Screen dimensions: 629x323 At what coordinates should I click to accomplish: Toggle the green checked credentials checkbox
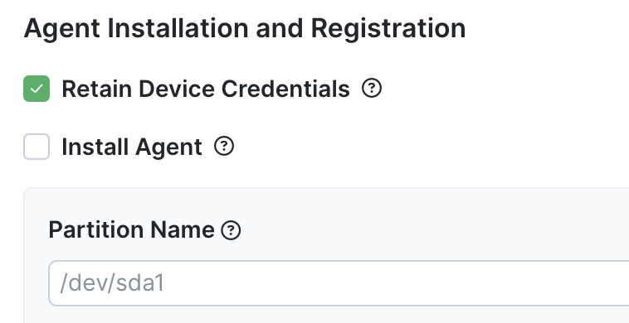[37, 89]
